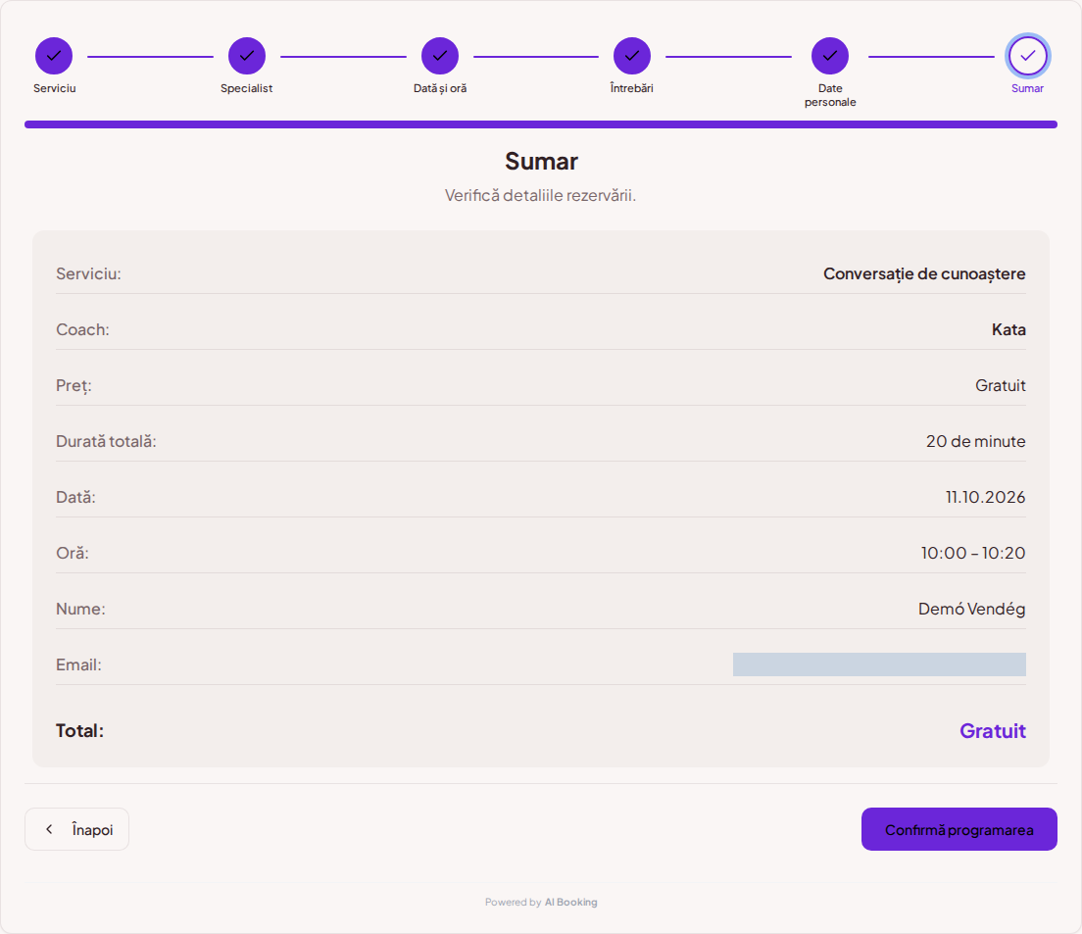Confirm booking with Confirmă programarea
The height and width of the screenshot is (934, 1082).
[959, 829]
